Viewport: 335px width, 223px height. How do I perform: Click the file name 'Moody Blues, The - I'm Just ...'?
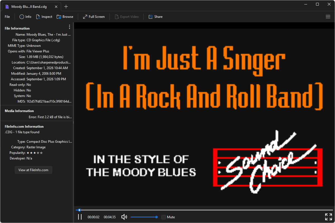(x=49, y=35)
